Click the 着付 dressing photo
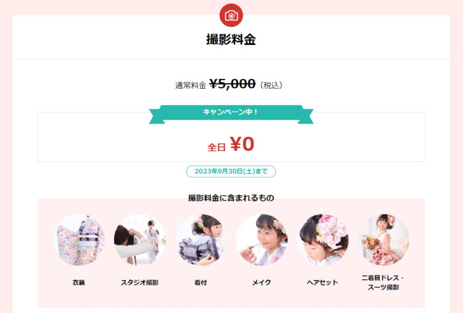463x313 pixels. [201, 240]
